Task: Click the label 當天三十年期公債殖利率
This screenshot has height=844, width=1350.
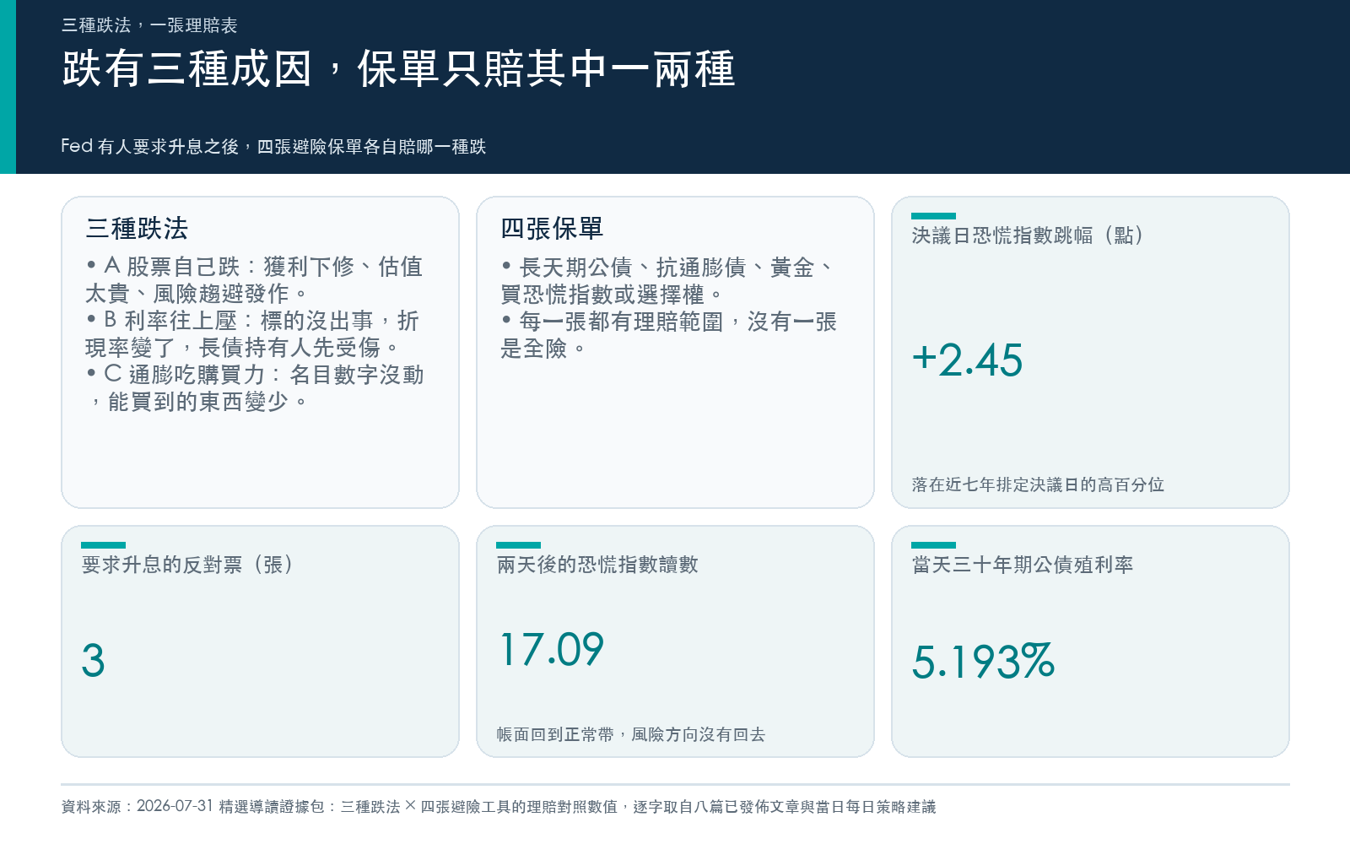Action: click(1023, 564)
